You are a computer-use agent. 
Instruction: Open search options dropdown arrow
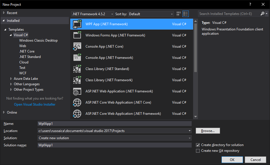pos(267,13)
